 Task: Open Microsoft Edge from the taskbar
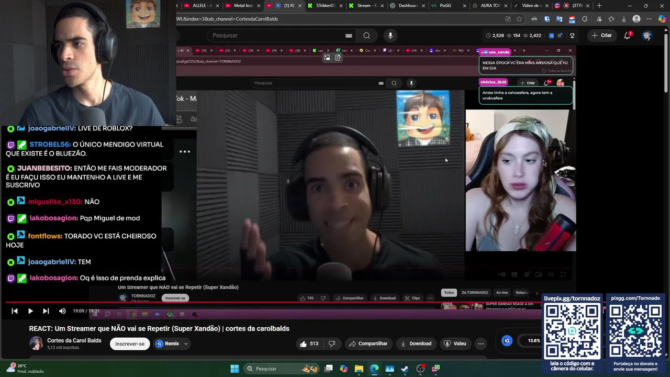point(374,369)
